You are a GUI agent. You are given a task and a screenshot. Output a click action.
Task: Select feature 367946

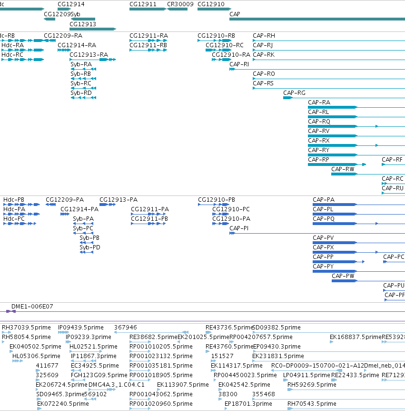151,332
